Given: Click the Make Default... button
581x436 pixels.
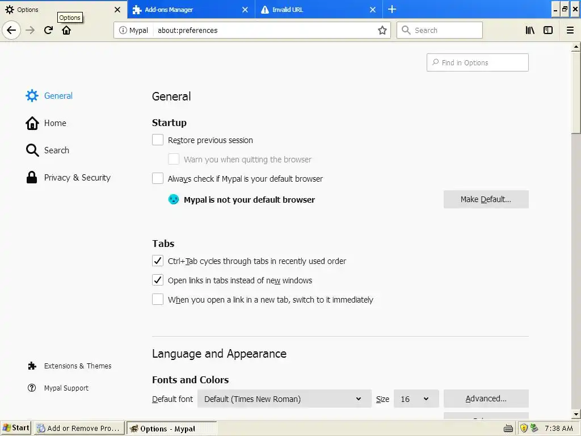Looking at the screenshot, I should pyautogui.click(x=486, y=199).
